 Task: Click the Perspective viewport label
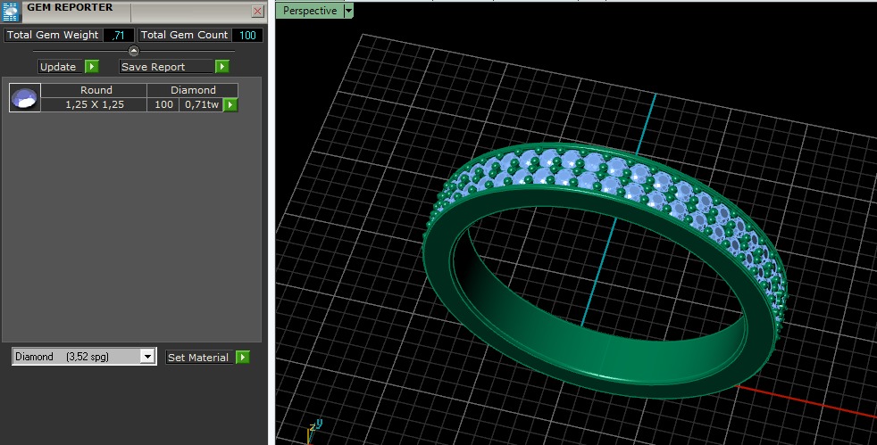tap(309, 10)
